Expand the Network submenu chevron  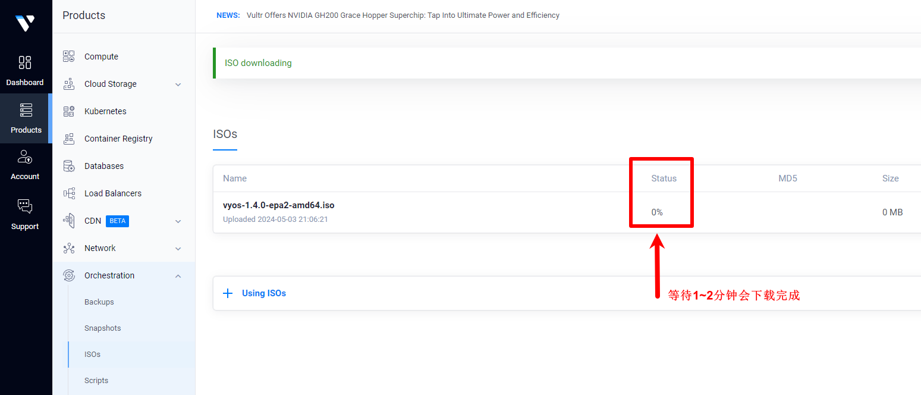(178, 249)
